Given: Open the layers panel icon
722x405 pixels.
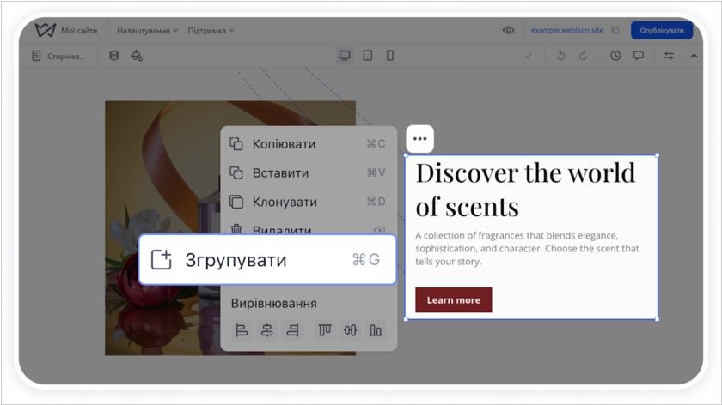Looking at the screenshot, I should tap(113, 56).
